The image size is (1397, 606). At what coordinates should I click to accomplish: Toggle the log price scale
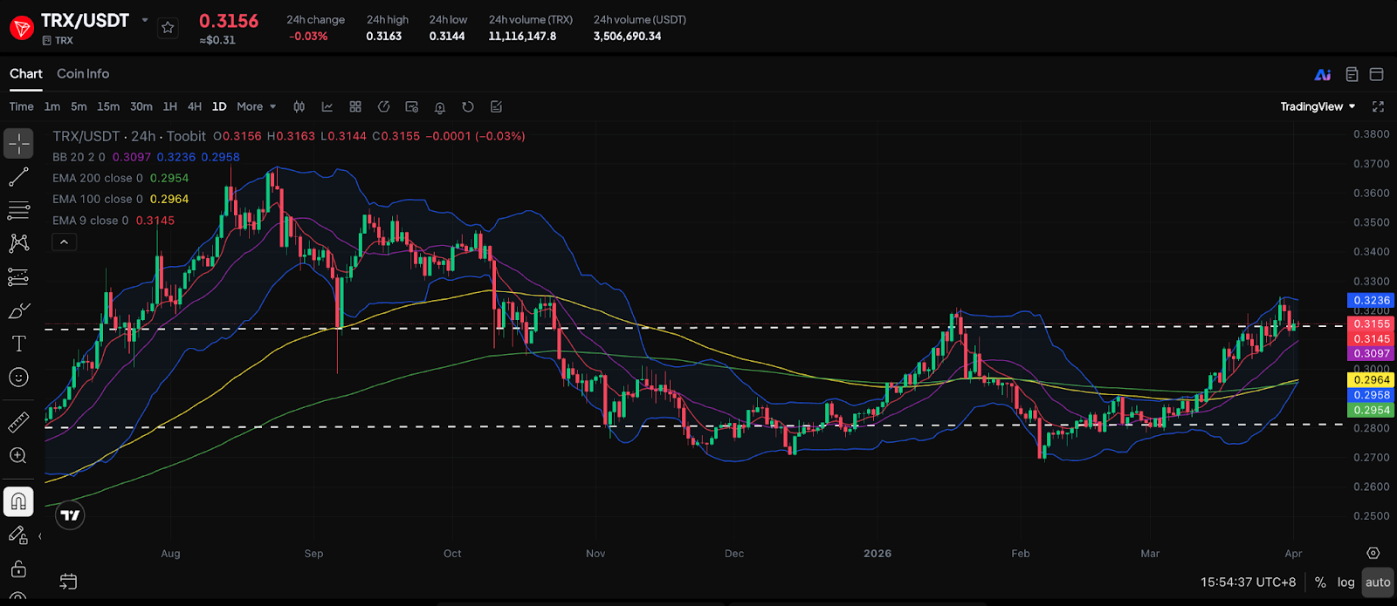point(1345,582)
